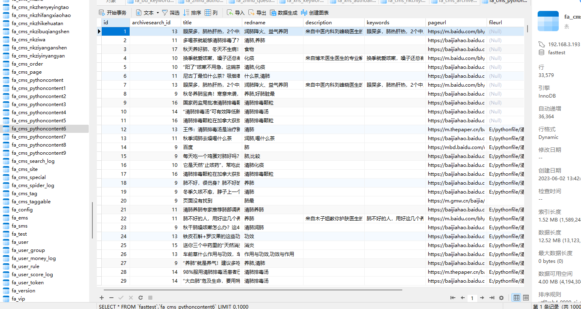Add a new record with plus icon
Image resolution: width=581 pixels, height=309 pixels.
[x=102, y=298]
